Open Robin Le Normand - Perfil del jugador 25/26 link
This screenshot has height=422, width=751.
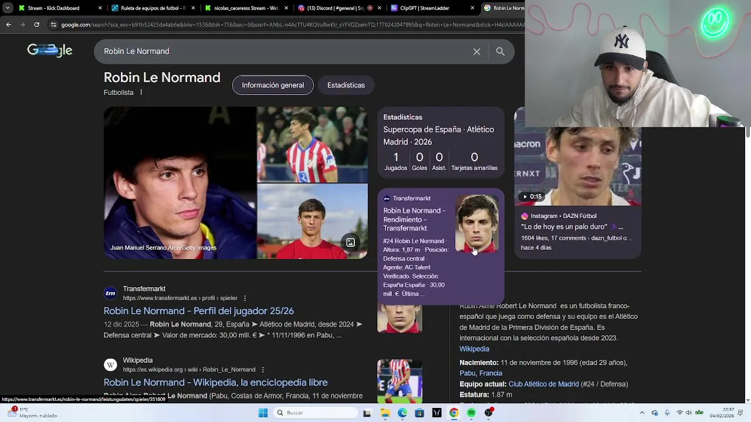tap(199, 311)
